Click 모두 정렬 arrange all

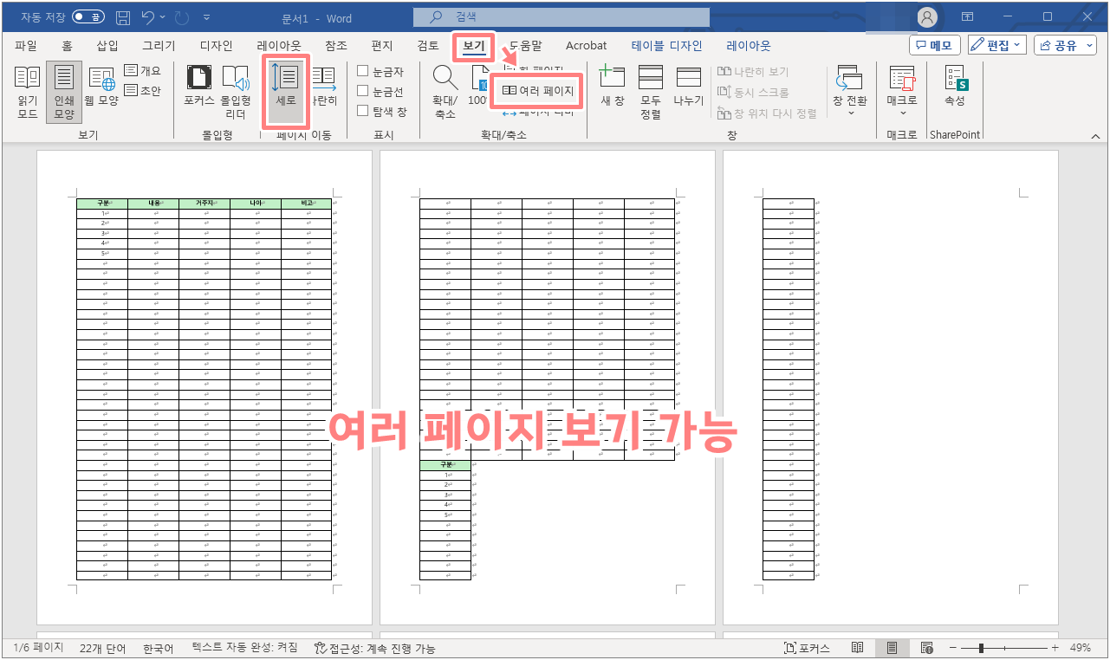click(651, 92)
